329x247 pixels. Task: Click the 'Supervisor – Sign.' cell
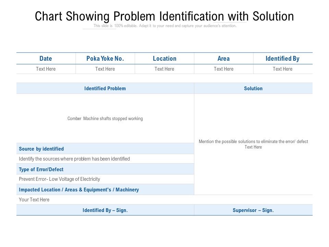(x=253, y=210)
